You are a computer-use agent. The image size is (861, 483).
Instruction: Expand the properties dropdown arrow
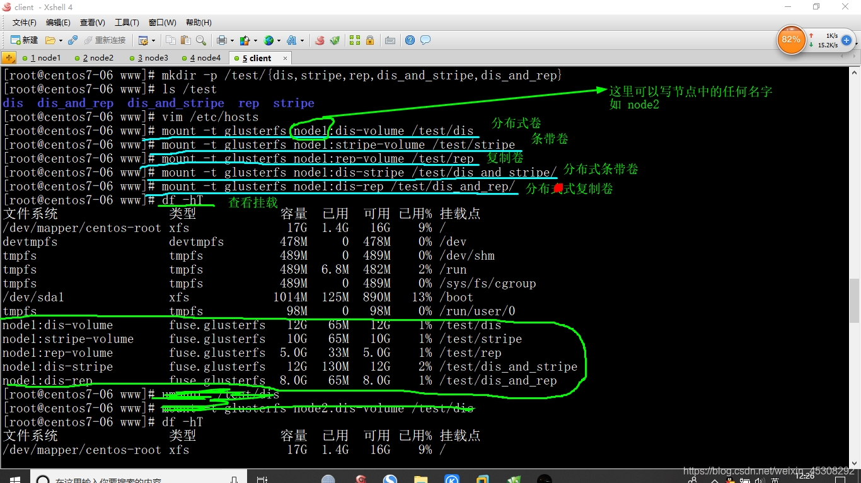153,40
